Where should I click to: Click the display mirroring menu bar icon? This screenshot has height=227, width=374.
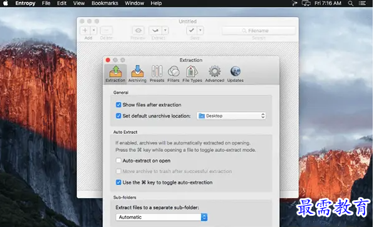pyautogui.click(x=306, y=3)
